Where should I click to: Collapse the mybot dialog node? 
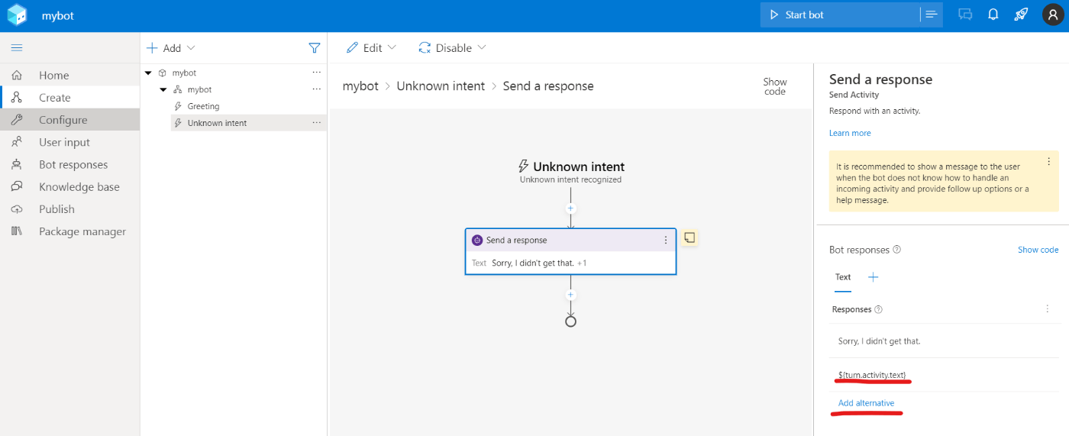[x=163, y=89]
